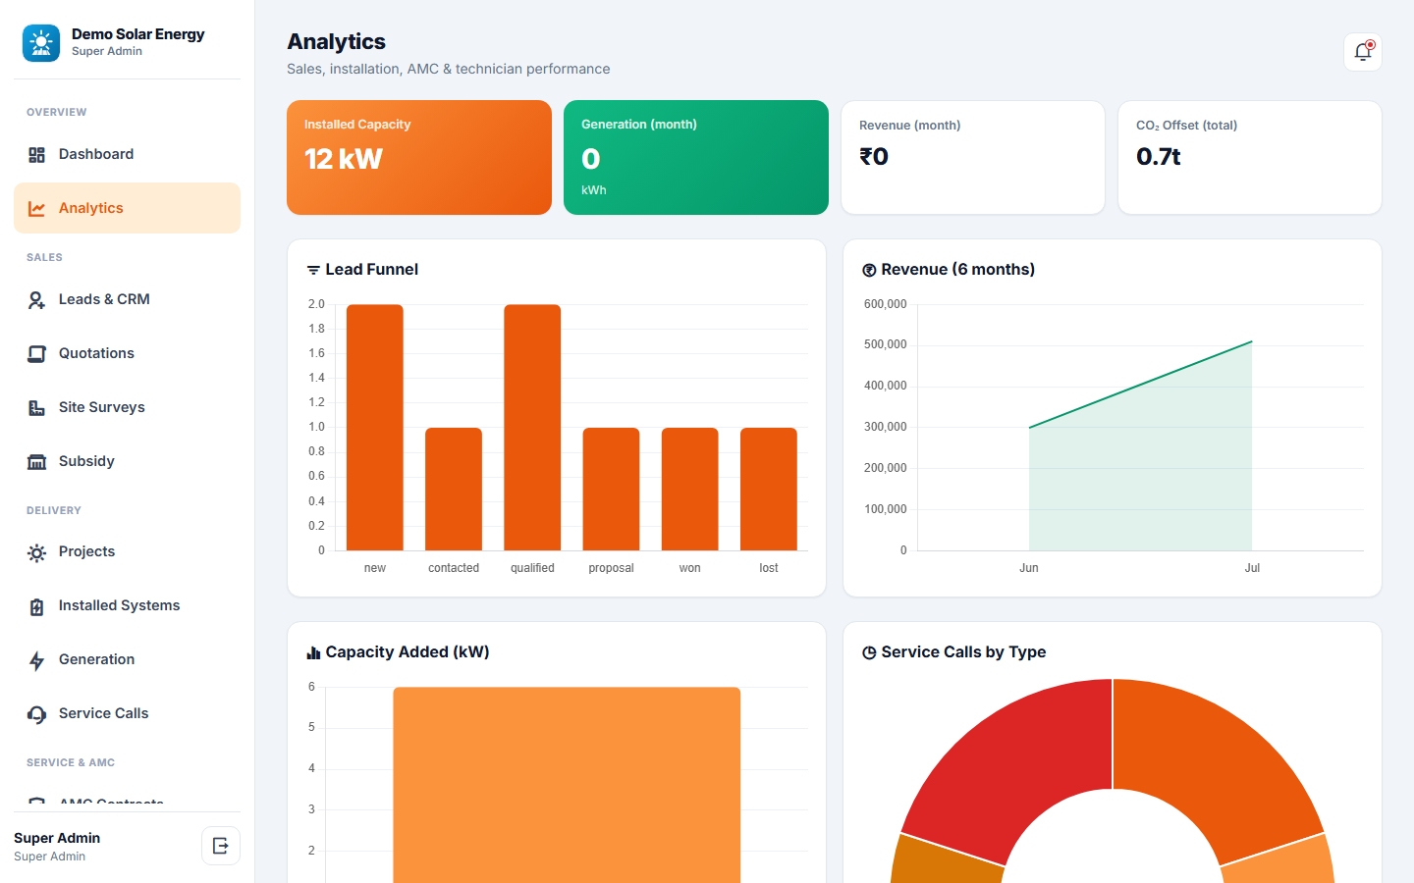Click the 'won' bar in Lead Funnel
Screen dimensions: 1414x883
click(x=689, y=489)
